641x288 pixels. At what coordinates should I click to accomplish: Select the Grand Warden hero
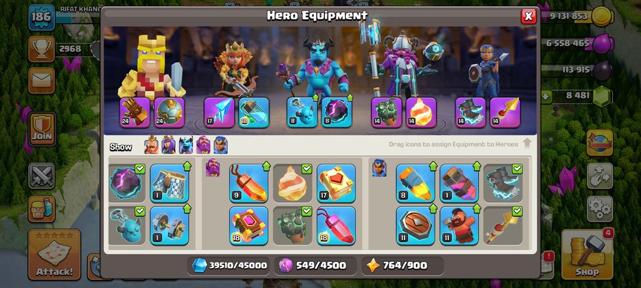pos(400,61)
